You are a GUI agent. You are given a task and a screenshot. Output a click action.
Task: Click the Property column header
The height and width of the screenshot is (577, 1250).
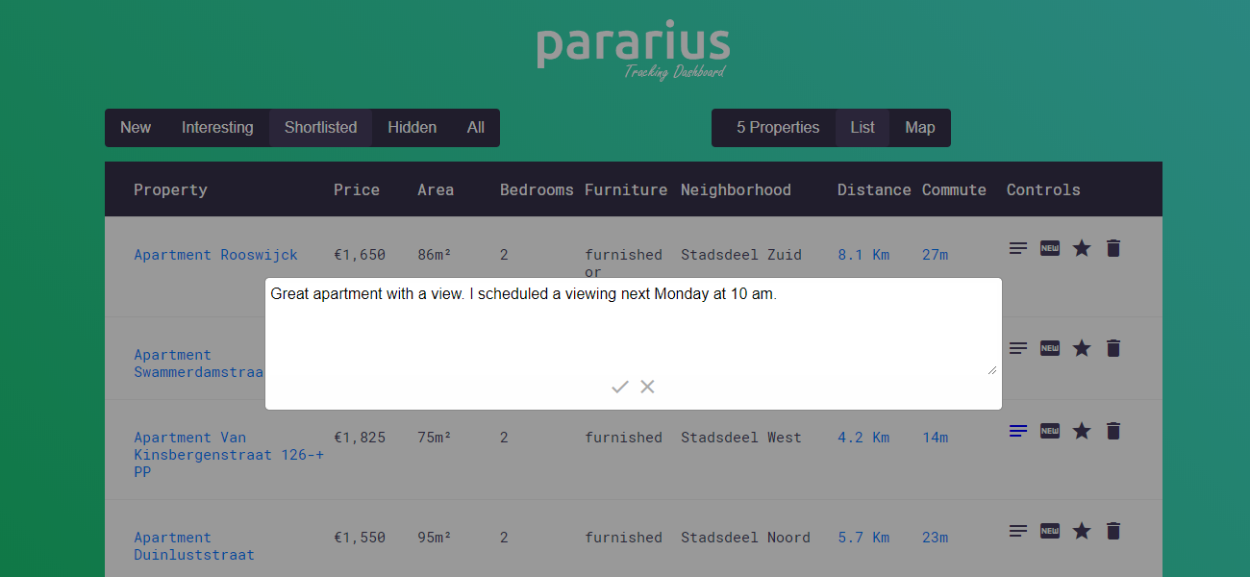pyautogui.click(x=170, y=190)
